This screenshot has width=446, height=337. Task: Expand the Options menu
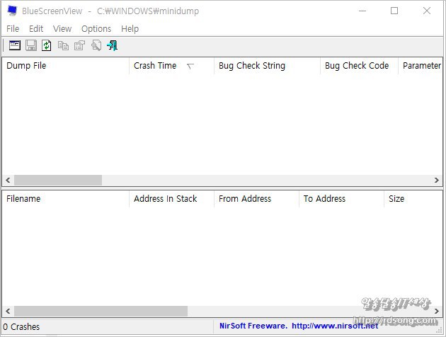pos(96,28)
